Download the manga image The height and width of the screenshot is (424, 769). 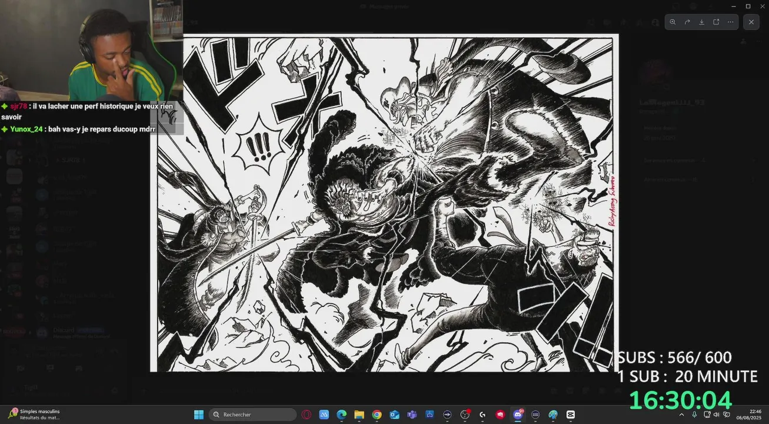tap(701, 22)
